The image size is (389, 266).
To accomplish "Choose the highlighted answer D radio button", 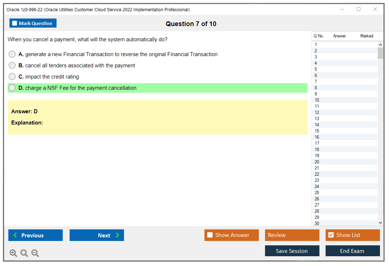I will tap(12, 88).
